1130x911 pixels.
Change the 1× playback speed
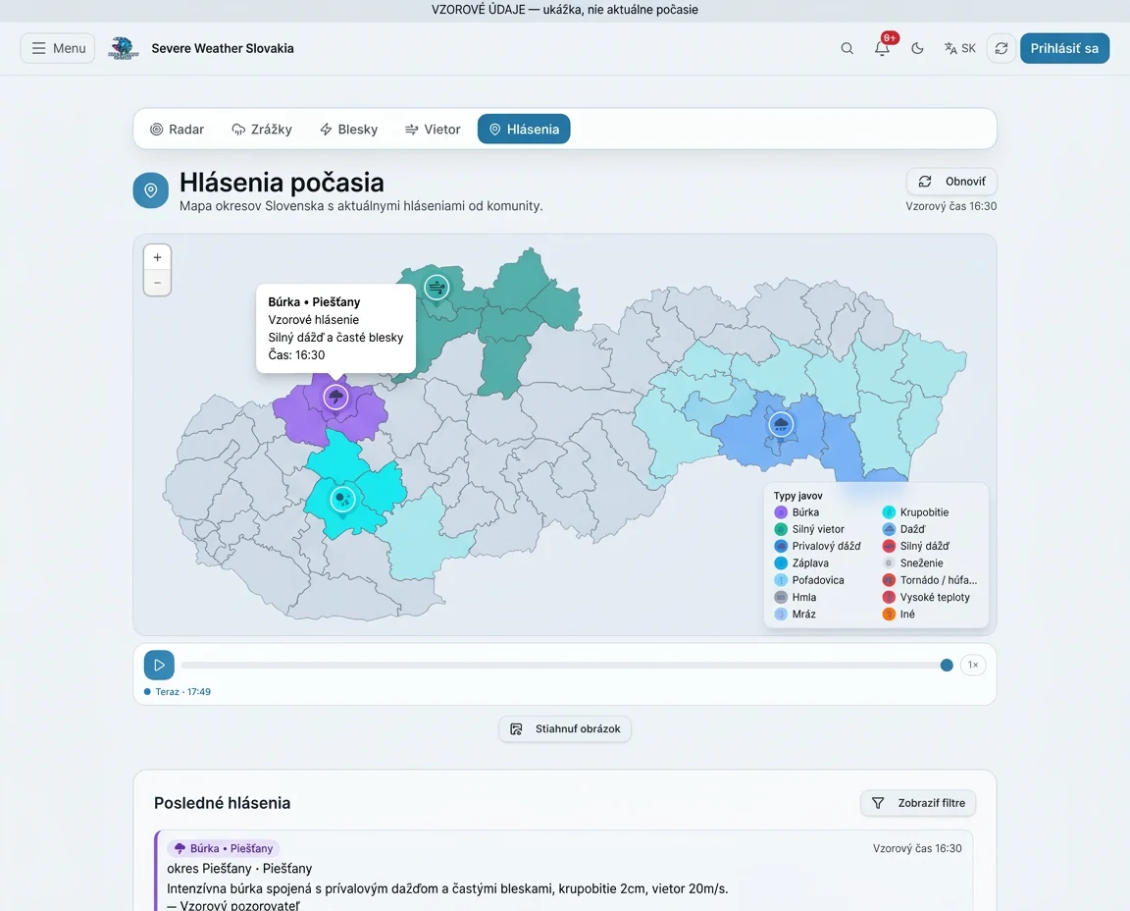coord(973,665)
